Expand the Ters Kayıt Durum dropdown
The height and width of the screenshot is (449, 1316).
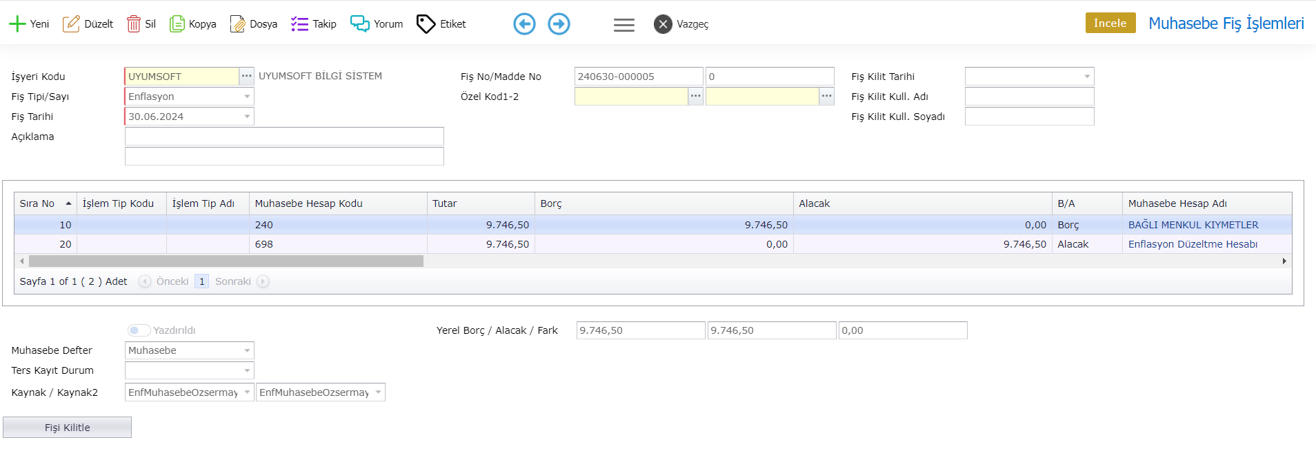(x=247, y=370)
